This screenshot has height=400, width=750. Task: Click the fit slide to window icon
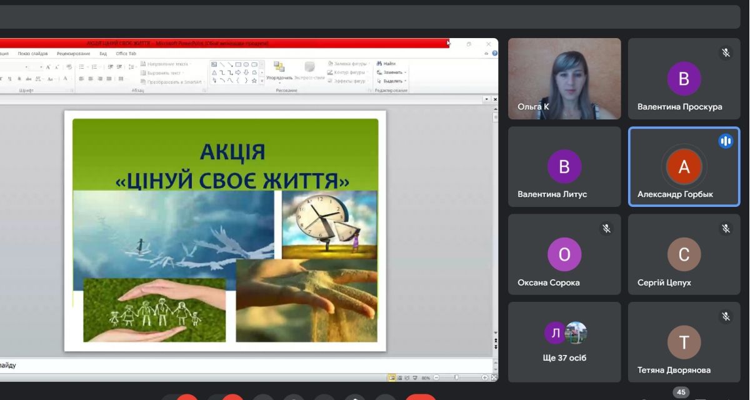click(x=494, y=378)
